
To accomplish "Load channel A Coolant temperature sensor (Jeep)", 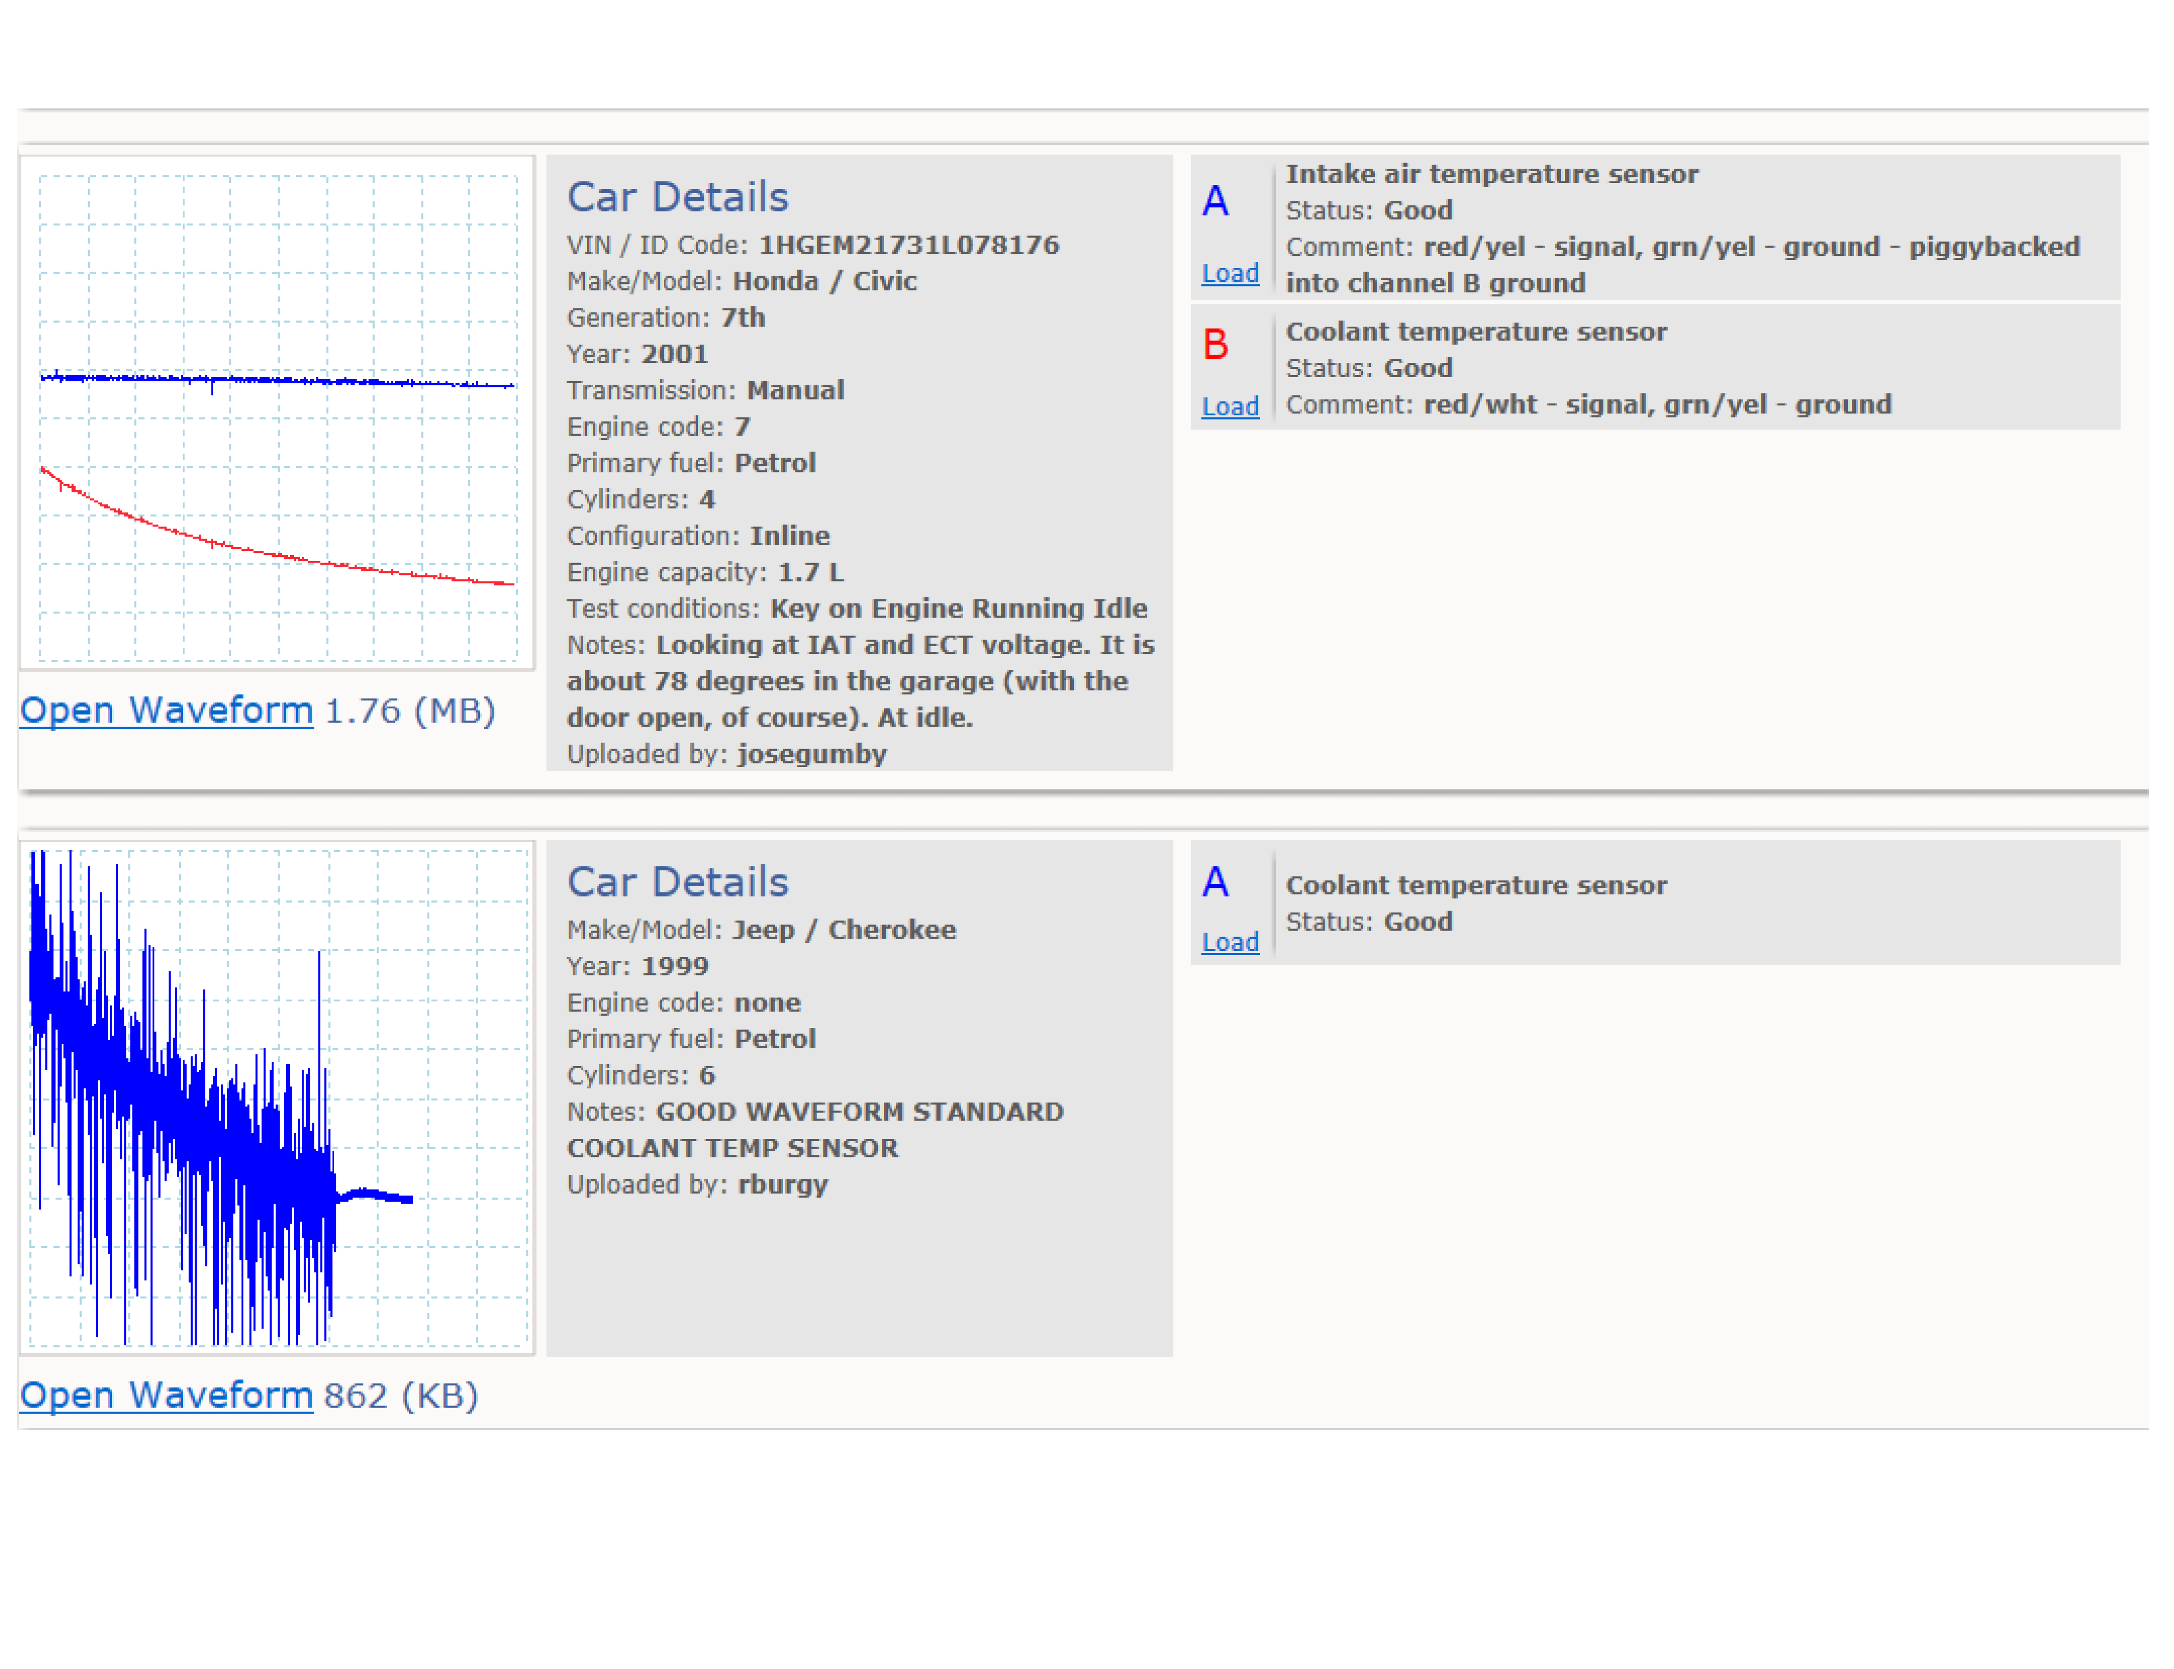I will coord(1229,942).
